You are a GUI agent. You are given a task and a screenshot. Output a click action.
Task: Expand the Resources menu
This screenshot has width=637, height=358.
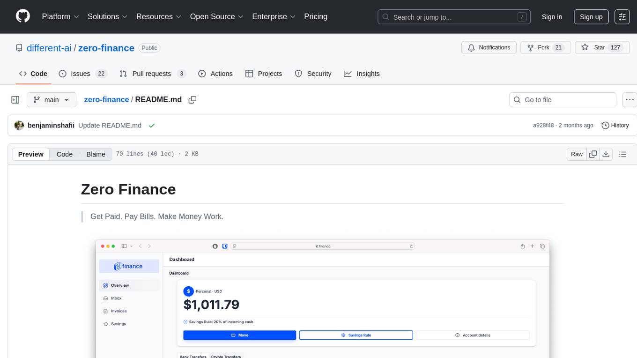(x=159, y=16)
